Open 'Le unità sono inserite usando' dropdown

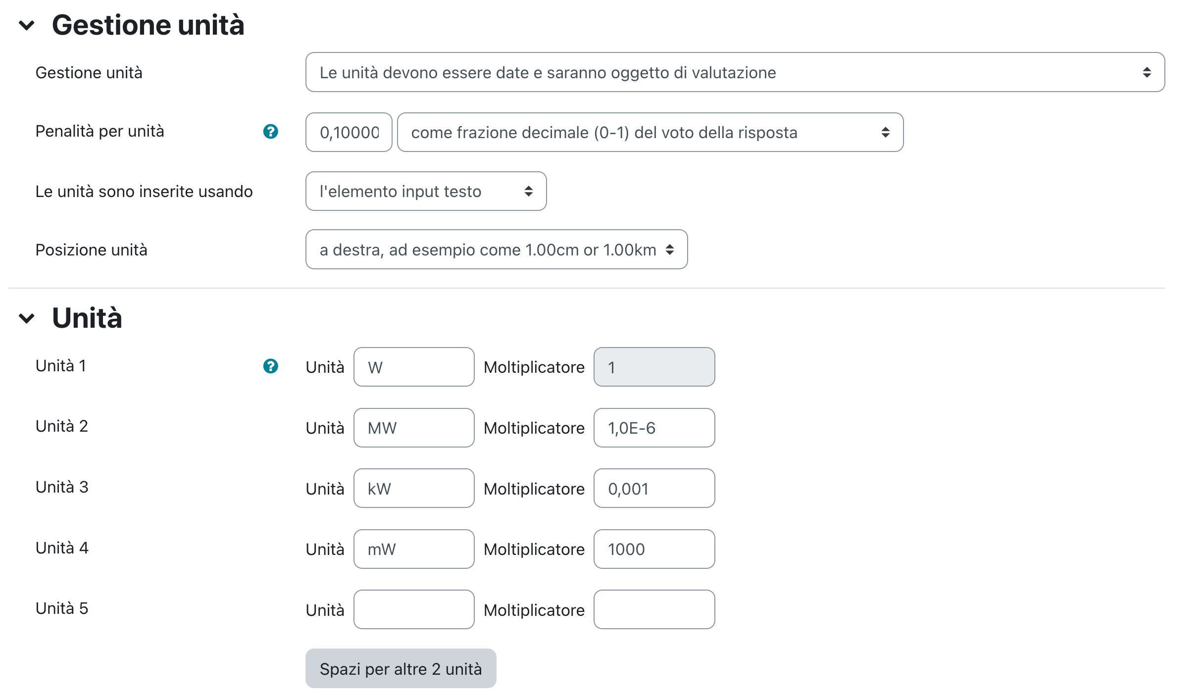coord(426,191)
